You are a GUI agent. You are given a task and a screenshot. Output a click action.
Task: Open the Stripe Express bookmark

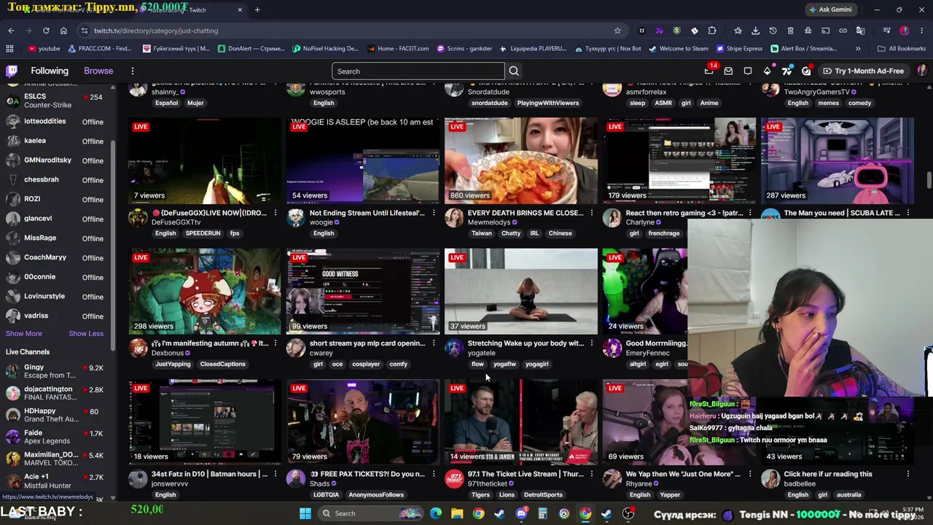coord(739,49)
